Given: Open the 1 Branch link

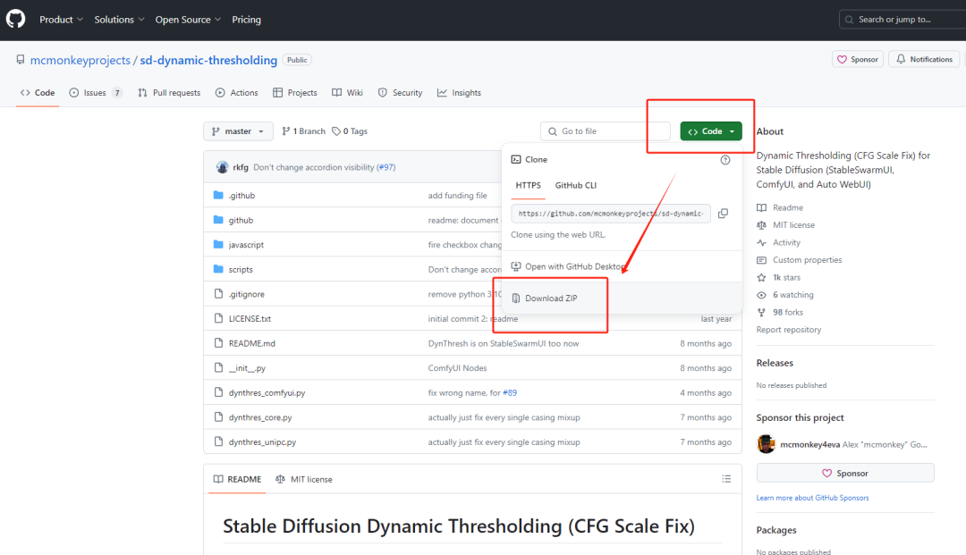Looking at the screenshot, I should [x=304, y=131].
